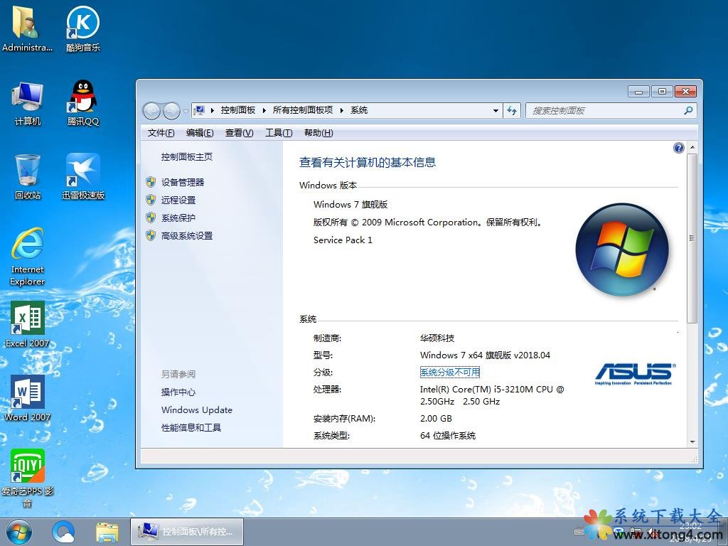Image resolution: width=728 pixels, height=546 pixels.
Task: Click 系统 in the breadcrumb path
Action: (359, 110)
